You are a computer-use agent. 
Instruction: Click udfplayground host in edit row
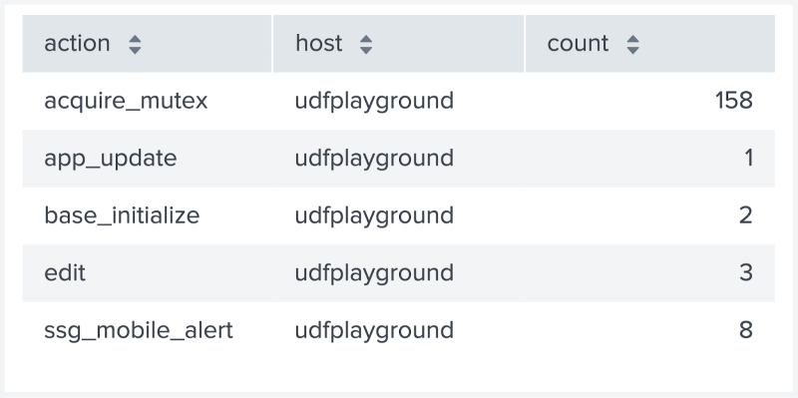click(374, 272)
